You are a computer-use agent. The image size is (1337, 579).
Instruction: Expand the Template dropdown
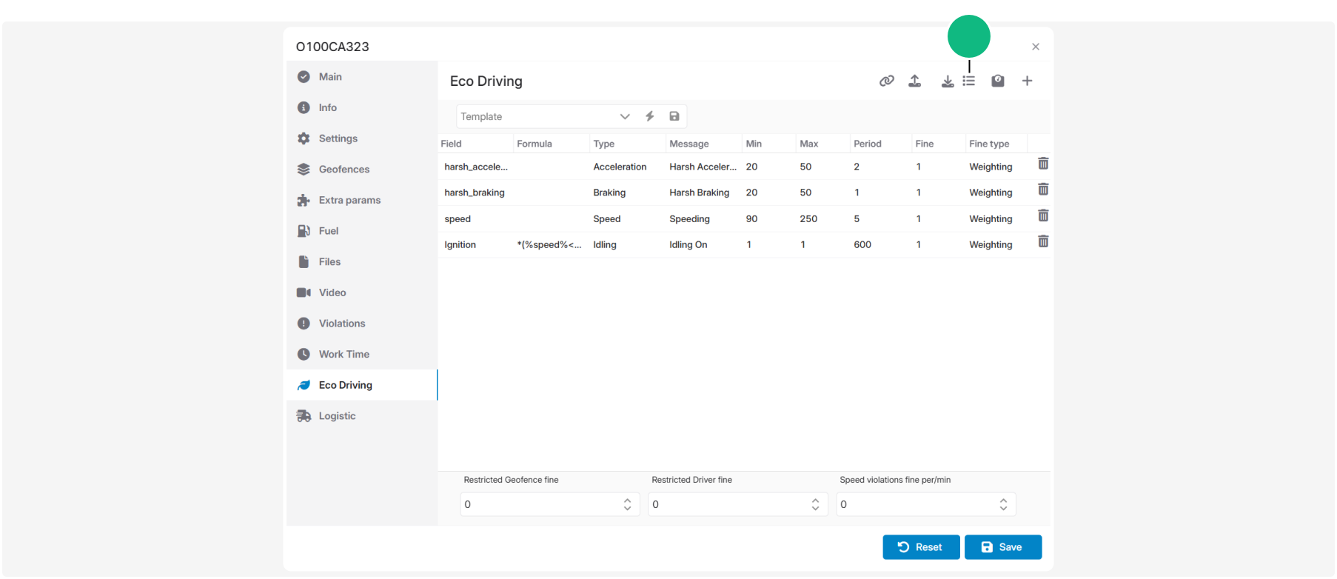pos(625,116)
